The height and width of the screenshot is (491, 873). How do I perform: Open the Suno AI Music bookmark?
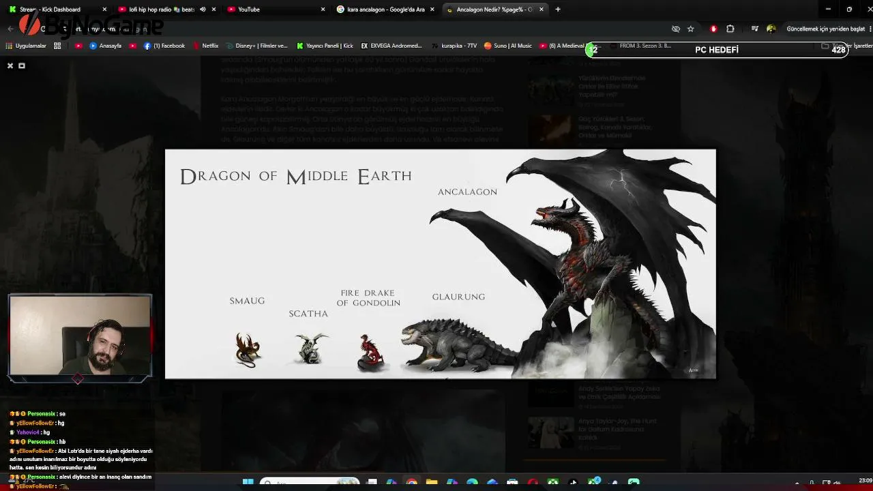pos(508,46)
